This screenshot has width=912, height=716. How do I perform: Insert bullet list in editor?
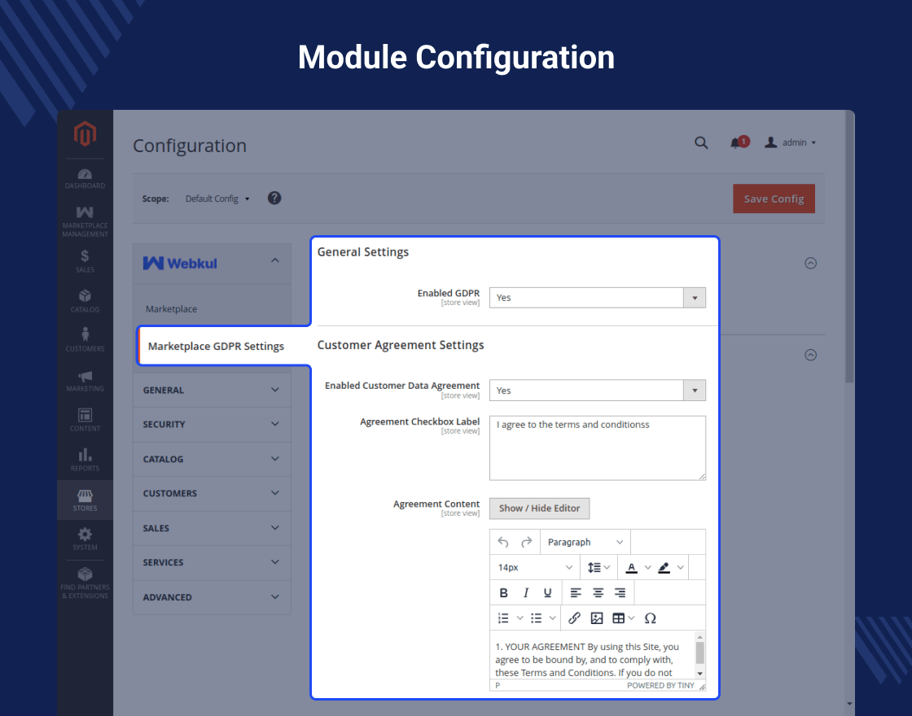[537, 618]
